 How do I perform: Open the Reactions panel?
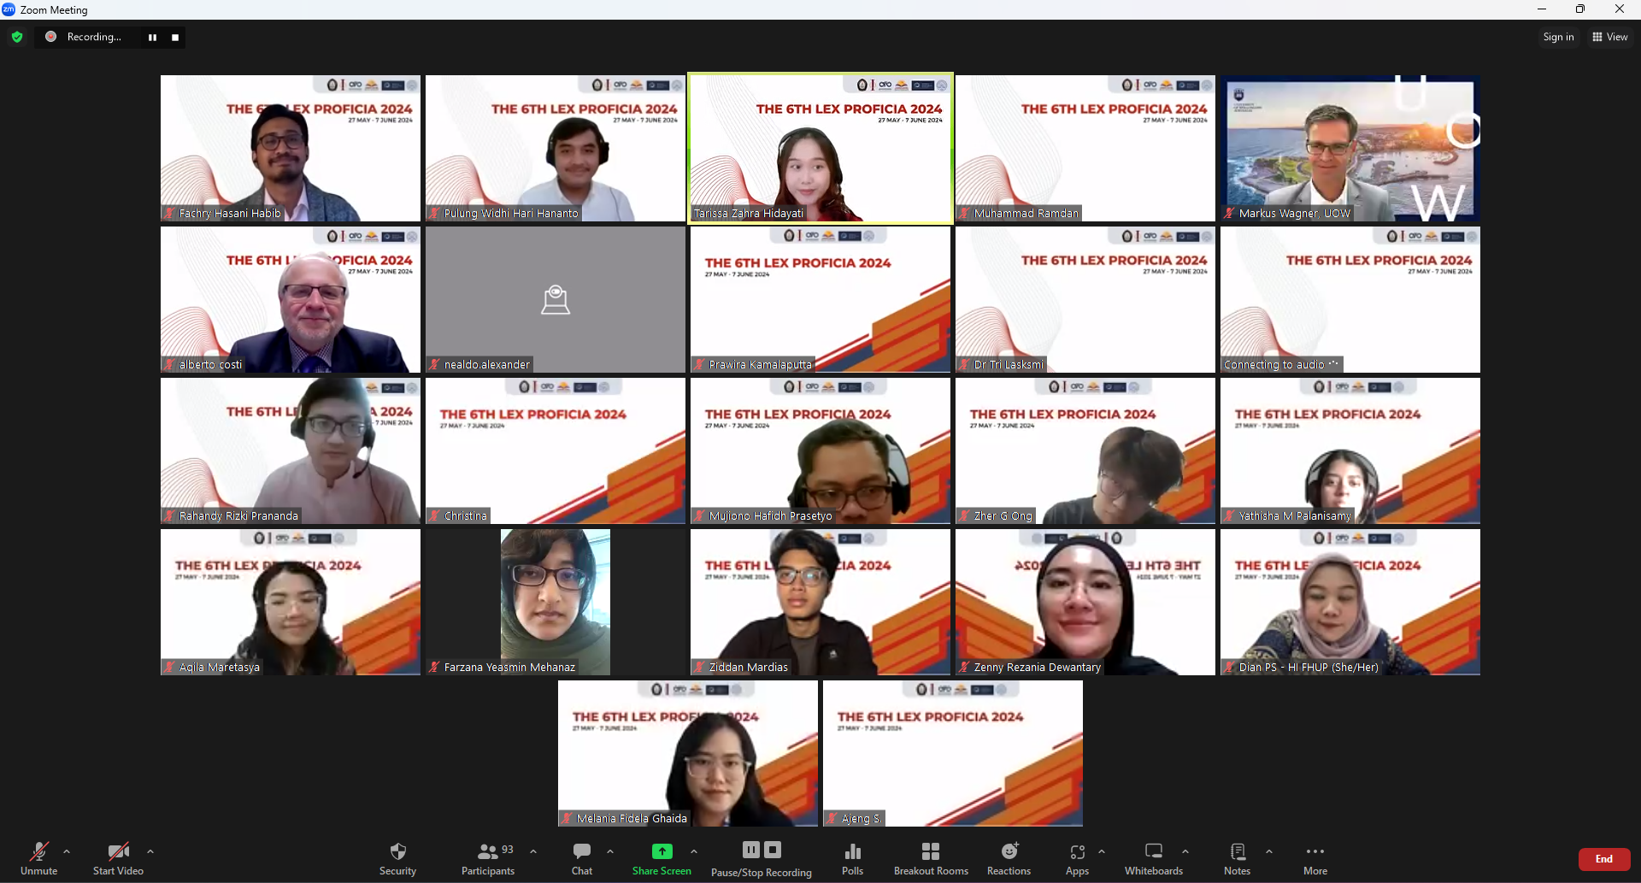tap(1009, 857)
